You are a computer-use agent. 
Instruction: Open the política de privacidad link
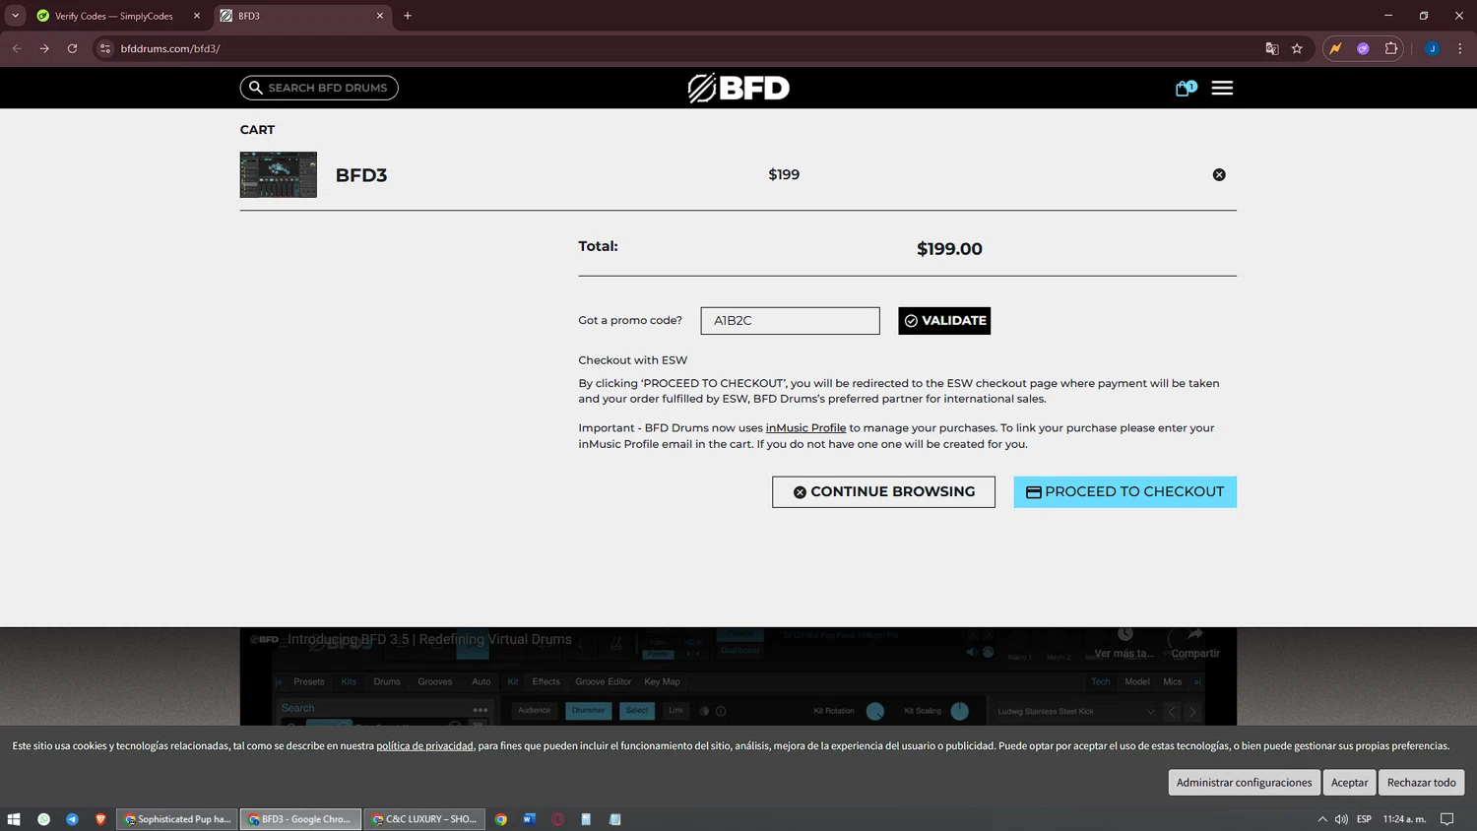(x=424, y=745)
